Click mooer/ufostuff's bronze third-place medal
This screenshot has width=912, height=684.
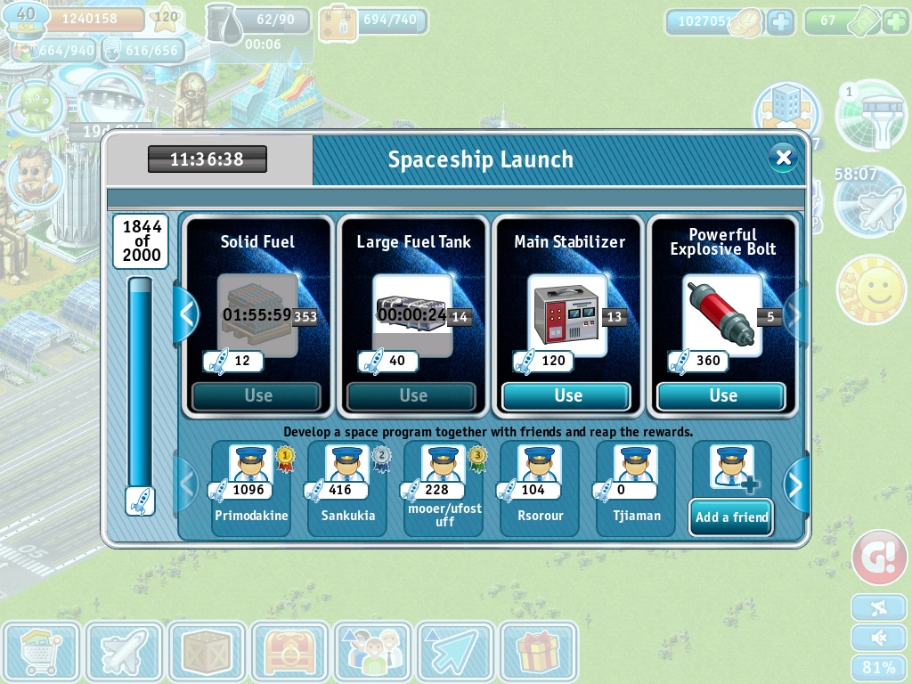(x=477, y=459)
